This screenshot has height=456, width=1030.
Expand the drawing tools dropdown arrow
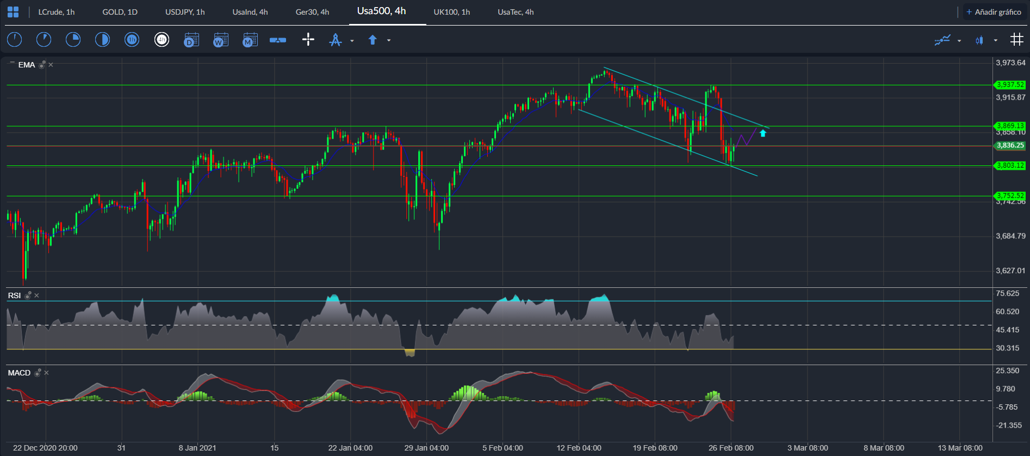[352, 40]
